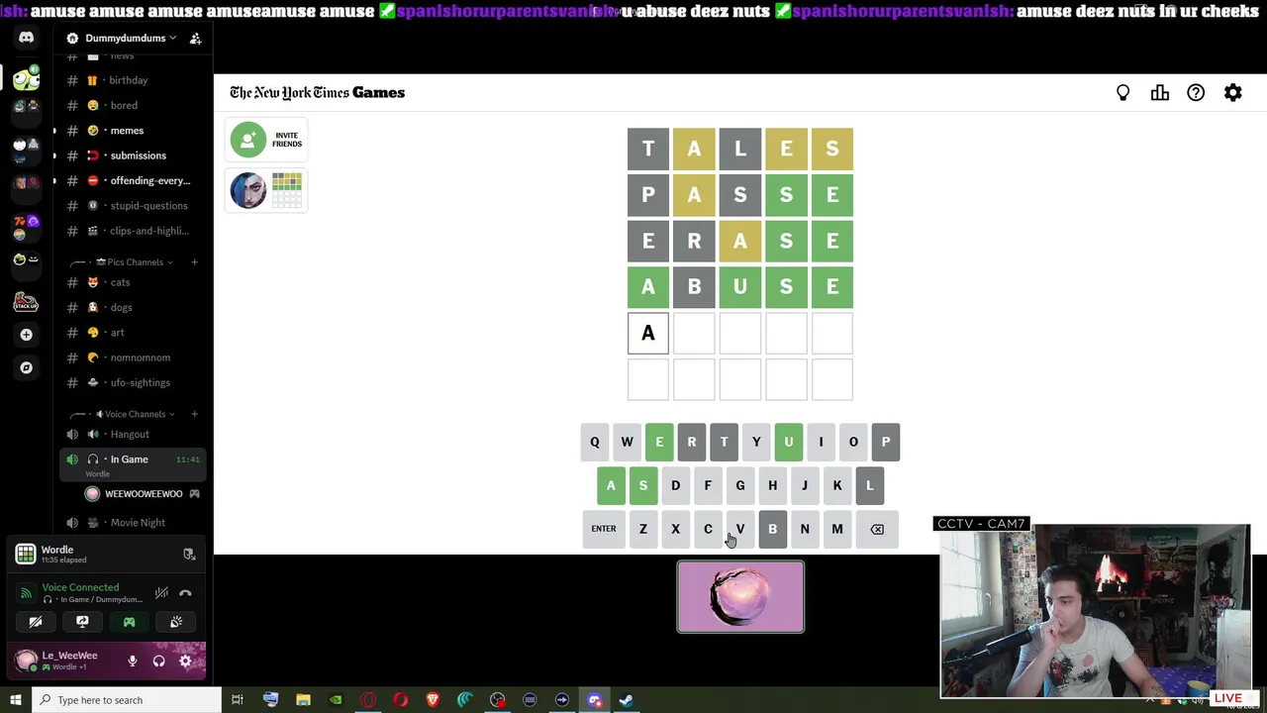1267x713 pixels.
Task: Open File Explorer from the taskbar
Action: [x=303, y=700]
